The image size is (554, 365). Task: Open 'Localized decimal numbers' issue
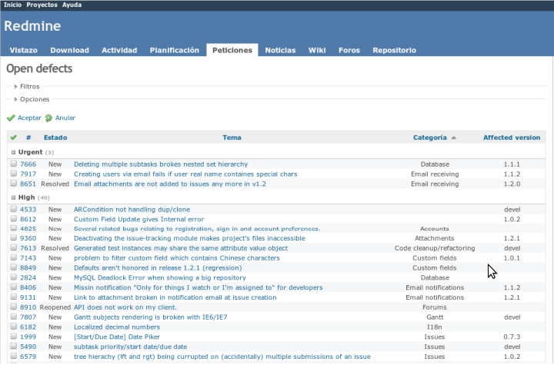tap(117, 327)
